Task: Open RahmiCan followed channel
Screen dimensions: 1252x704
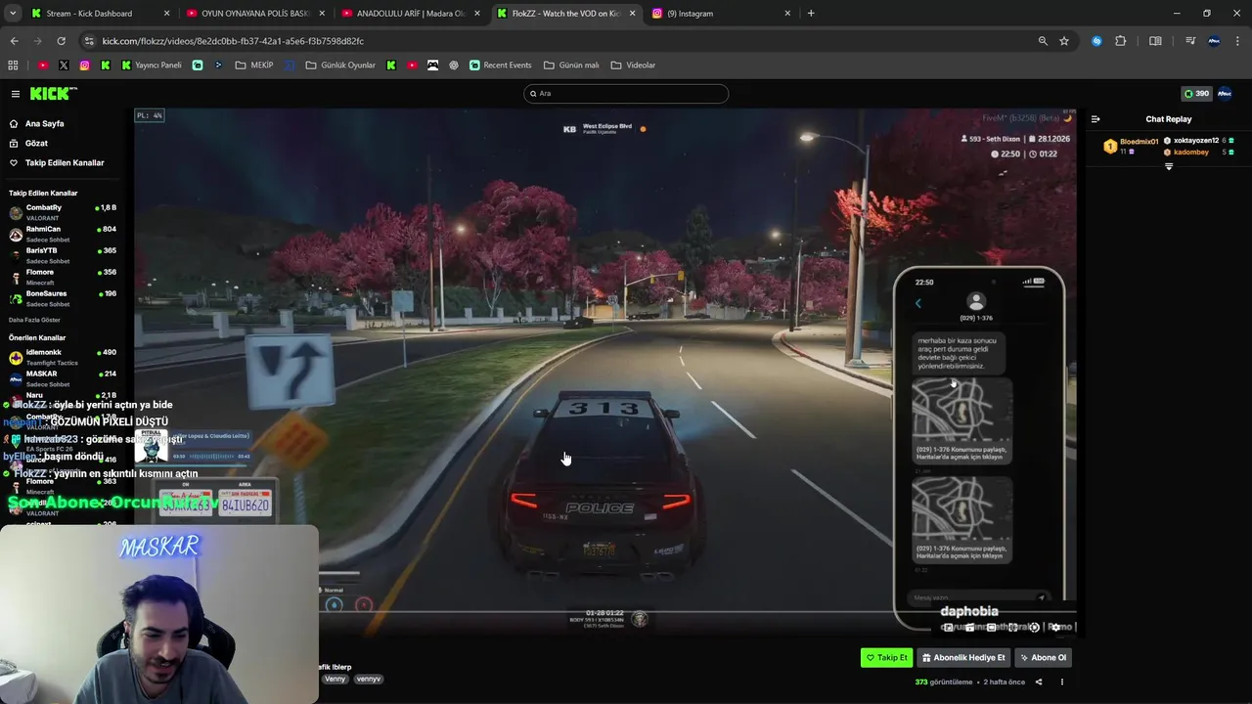Action: [x=63, y=234]
